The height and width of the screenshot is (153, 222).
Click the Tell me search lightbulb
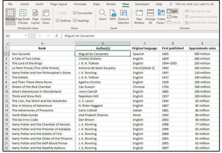[171, 4]
